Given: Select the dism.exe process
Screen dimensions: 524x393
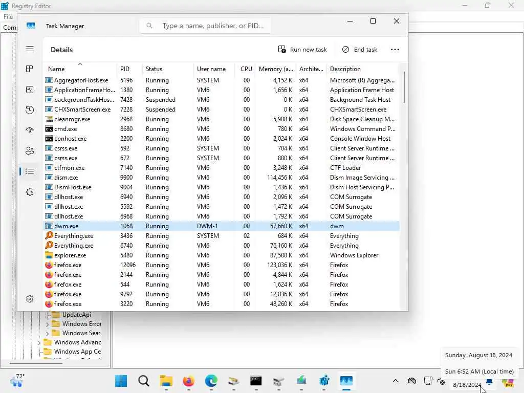Looking at the screenshot, I should pos(222,178).
